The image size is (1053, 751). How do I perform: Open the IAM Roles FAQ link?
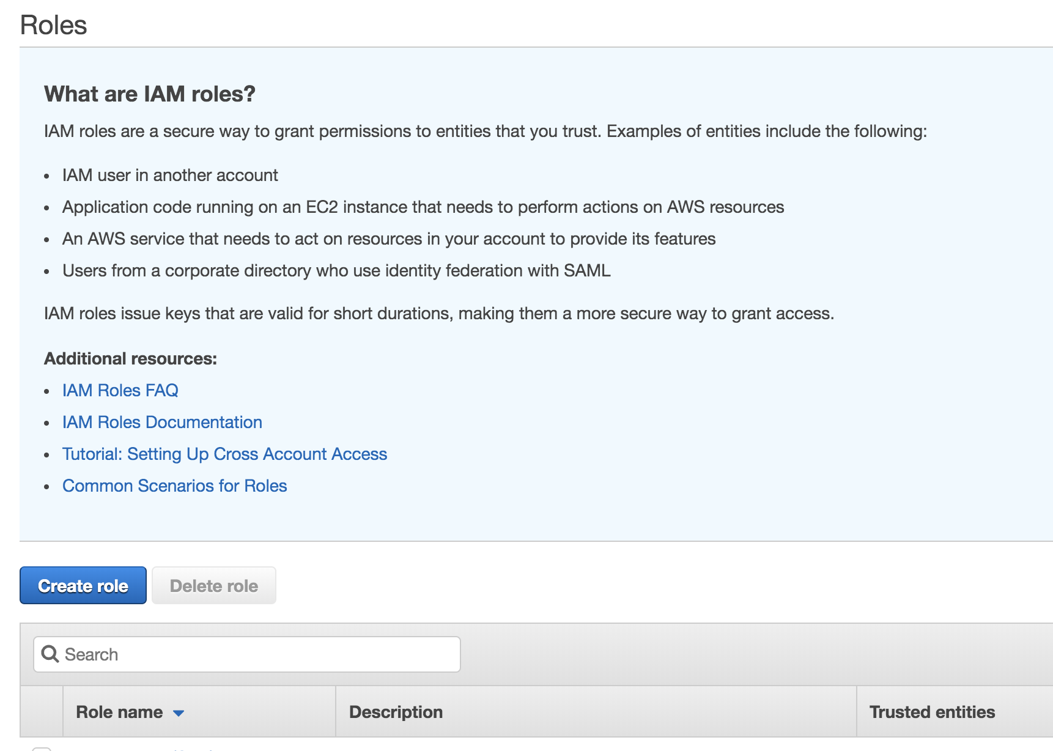pos(120,390)
